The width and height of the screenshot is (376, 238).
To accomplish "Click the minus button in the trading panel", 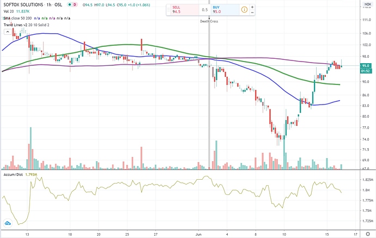I will click(x=252, y=13).
